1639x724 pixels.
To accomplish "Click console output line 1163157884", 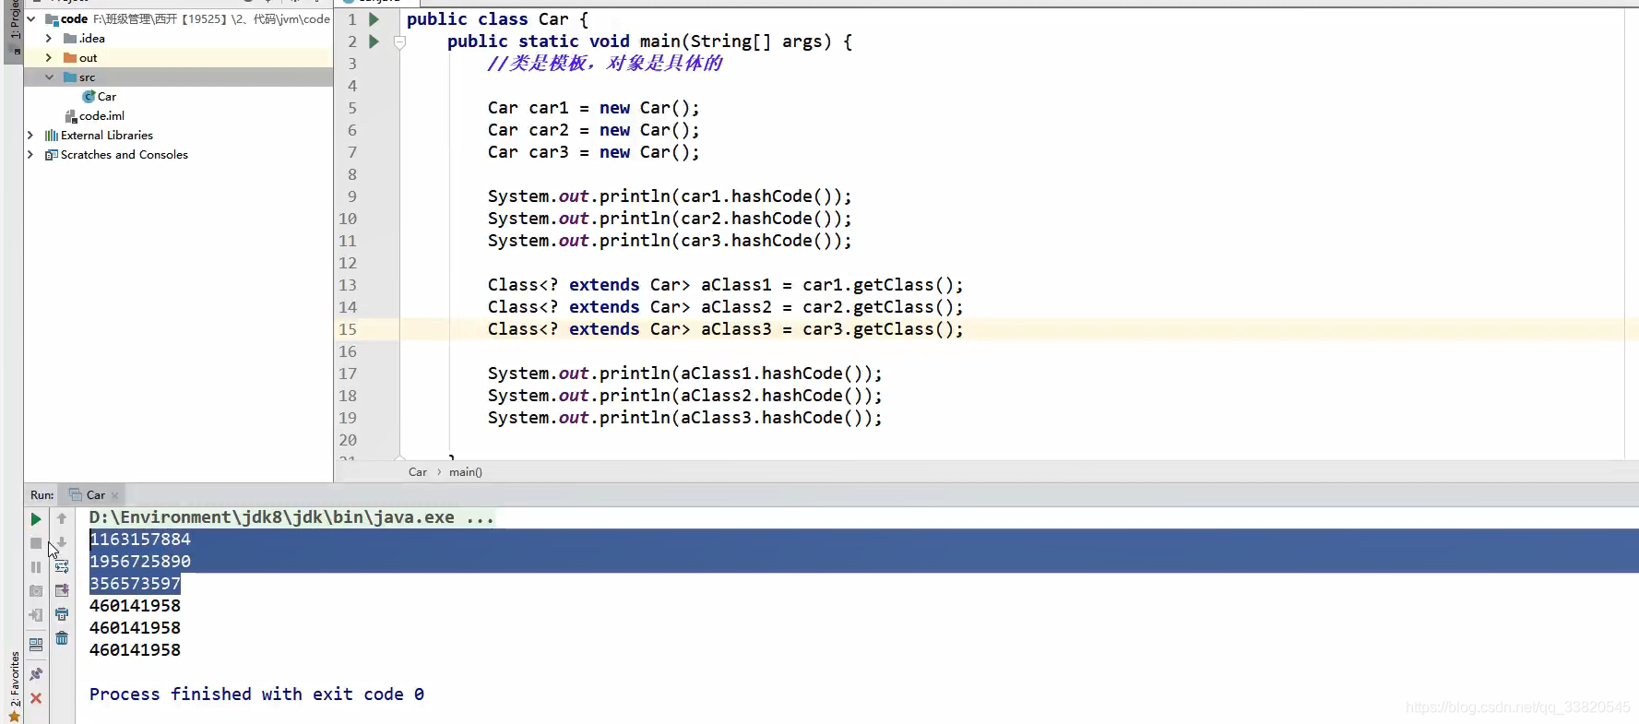I will pyautogui.click(x=140, y=540).
